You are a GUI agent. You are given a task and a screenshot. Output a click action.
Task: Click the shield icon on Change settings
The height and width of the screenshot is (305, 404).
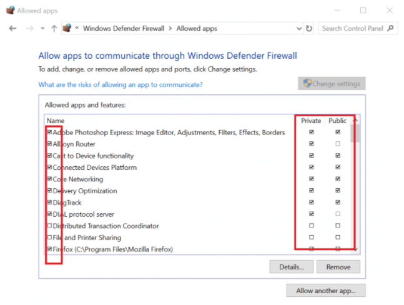coord(307,83)
